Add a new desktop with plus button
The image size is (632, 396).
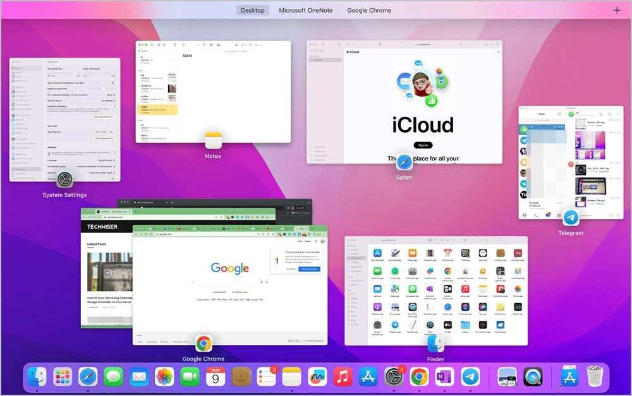tap(617, 11)
